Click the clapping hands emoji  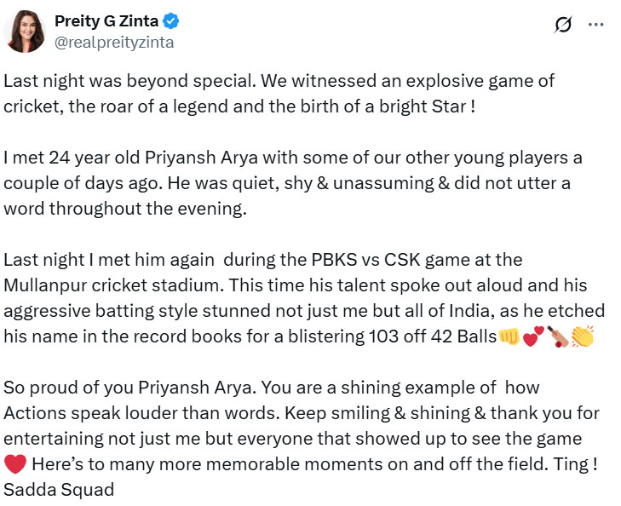coord(582,336)
